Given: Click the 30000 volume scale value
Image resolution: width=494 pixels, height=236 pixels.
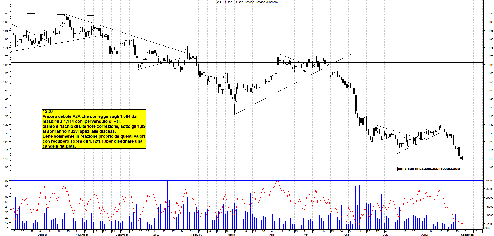Looking at the screenshot, I should point(489,180).
